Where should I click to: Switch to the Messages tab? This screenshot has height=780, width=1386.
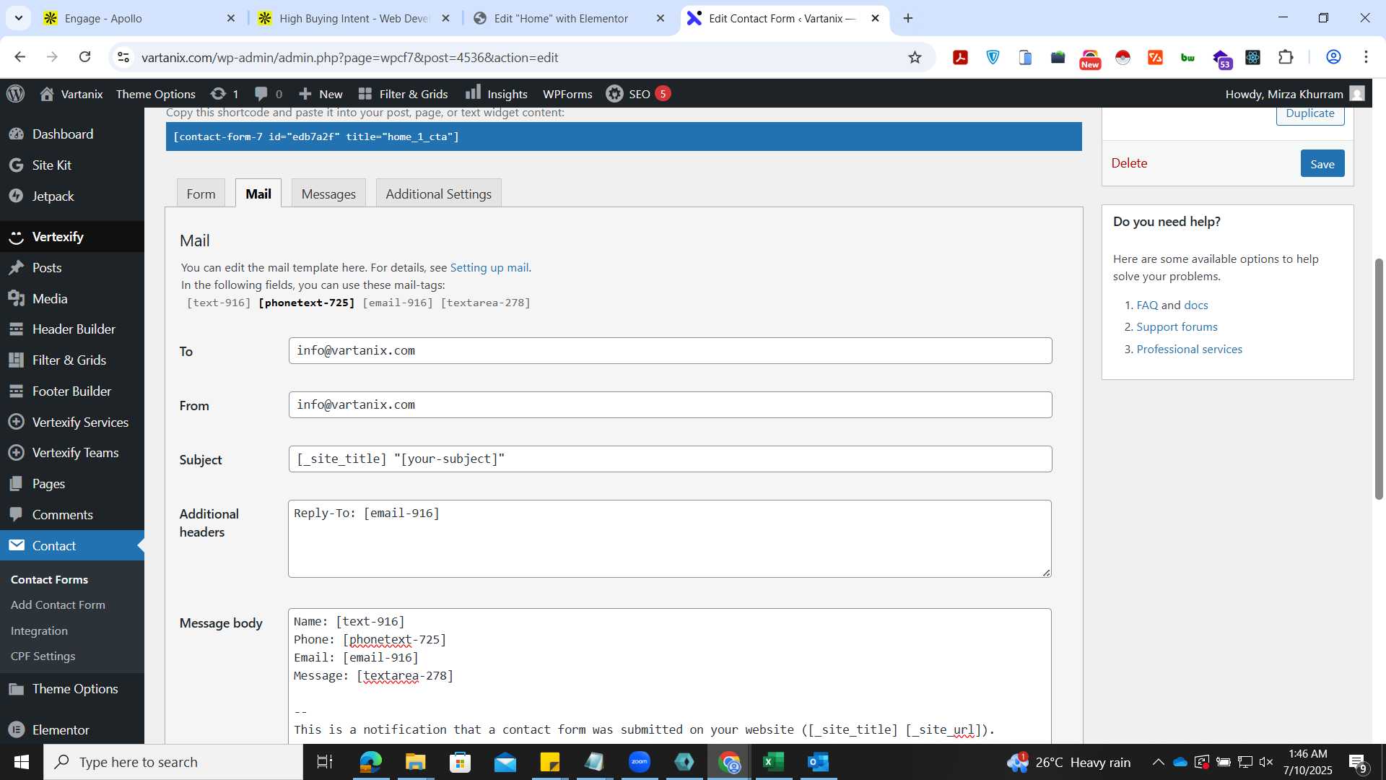[x=328, y=194]
